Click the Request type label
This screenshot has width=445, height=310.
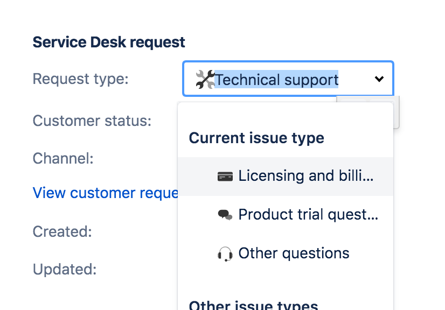point(81,79)
